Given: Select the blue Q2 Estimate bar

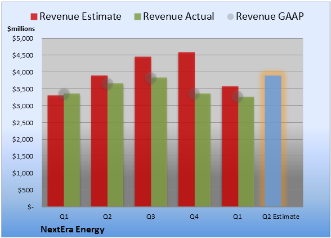Looking at the screenshot, I should (x=273, y=141).
